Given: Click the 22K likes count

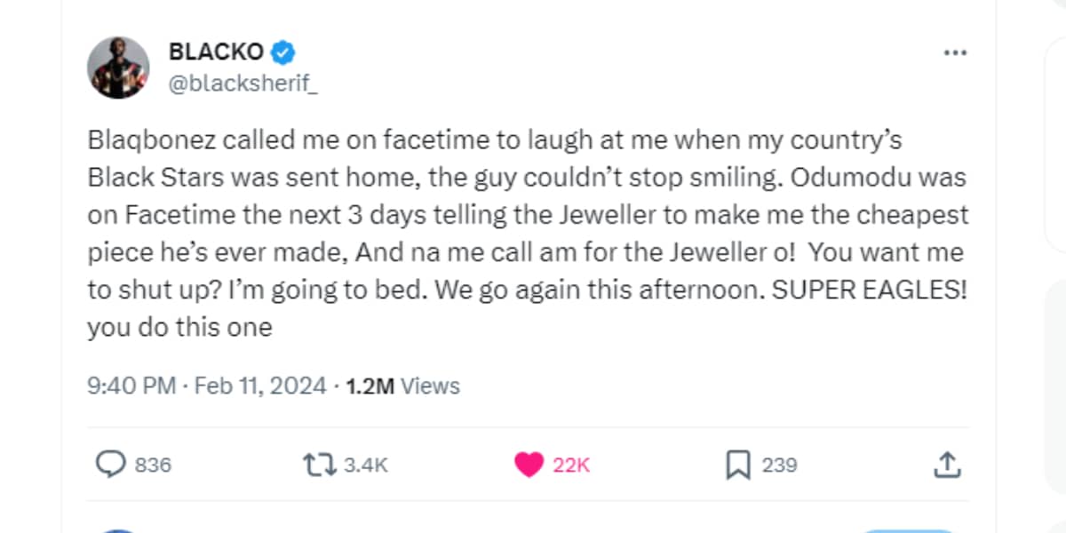Looking at the screenshot, I should (571, 465).
